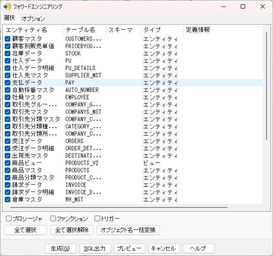Select the 選択 tab
273x256 pixels.
pos(9,18)
